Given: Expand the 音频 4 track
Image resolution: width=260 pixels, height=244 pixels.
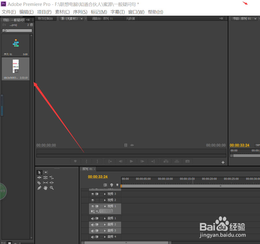Looking at the screenshot, I should point(105,237).
